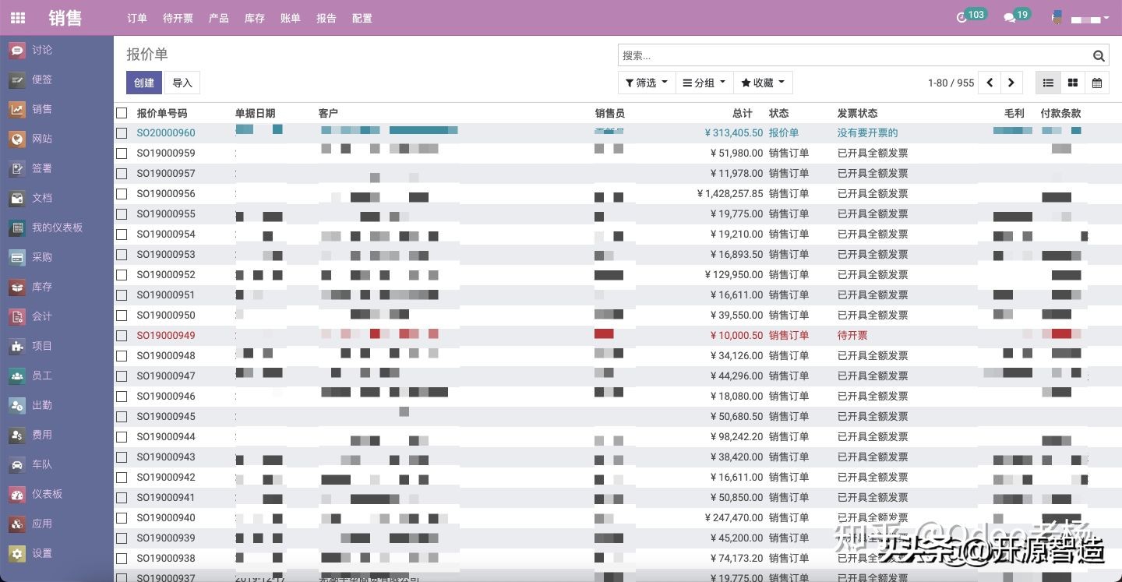Select the 待开票 invoice status cell
This screenshot has height=582, width=1122.
(852, 336)
